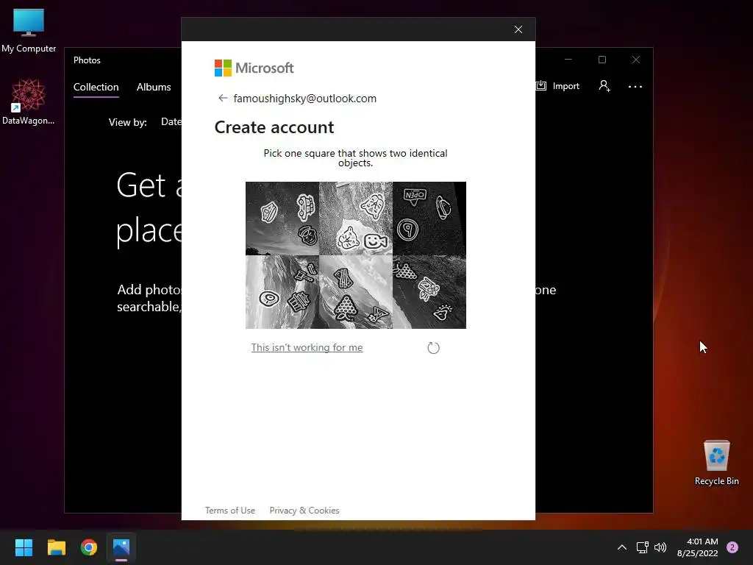Launch Google Chrome from the taskbar
This screenshot has height=565, width=753.
89,547
